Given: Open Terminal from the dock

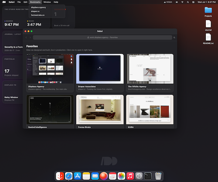Looking at the screenshot, I should (148, 176).
